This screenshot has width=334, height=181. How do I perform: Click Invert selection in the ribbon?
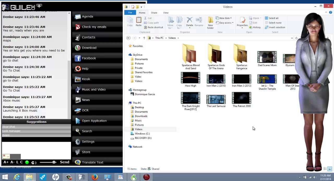(x=275, y=27)
